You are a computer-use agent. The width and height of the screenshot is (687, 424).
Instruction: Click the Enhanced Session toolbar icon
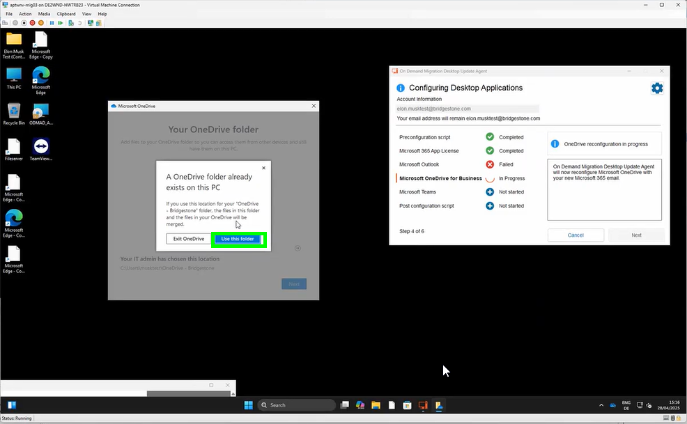point(91,23)
